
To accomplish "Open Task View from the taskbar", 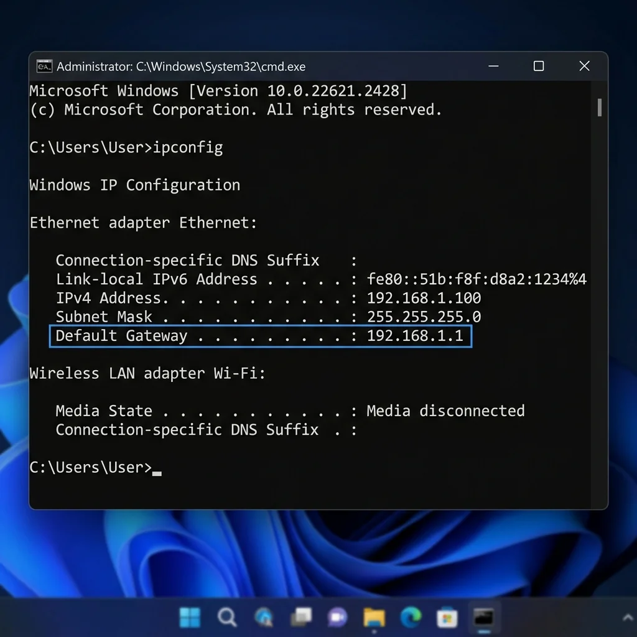I will pyautogui.click(x=301, y=618).
